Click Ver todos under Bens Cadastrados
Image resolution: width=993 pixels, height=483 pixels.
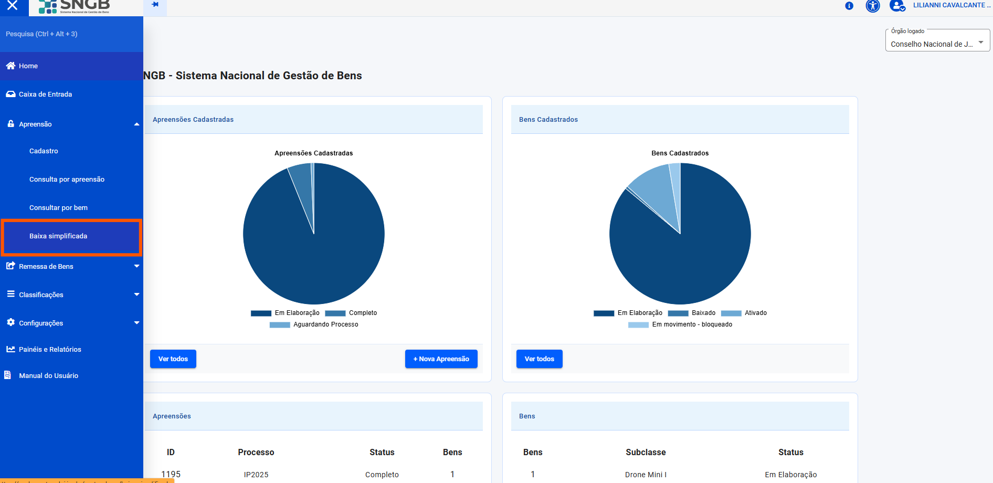point(539,359)
